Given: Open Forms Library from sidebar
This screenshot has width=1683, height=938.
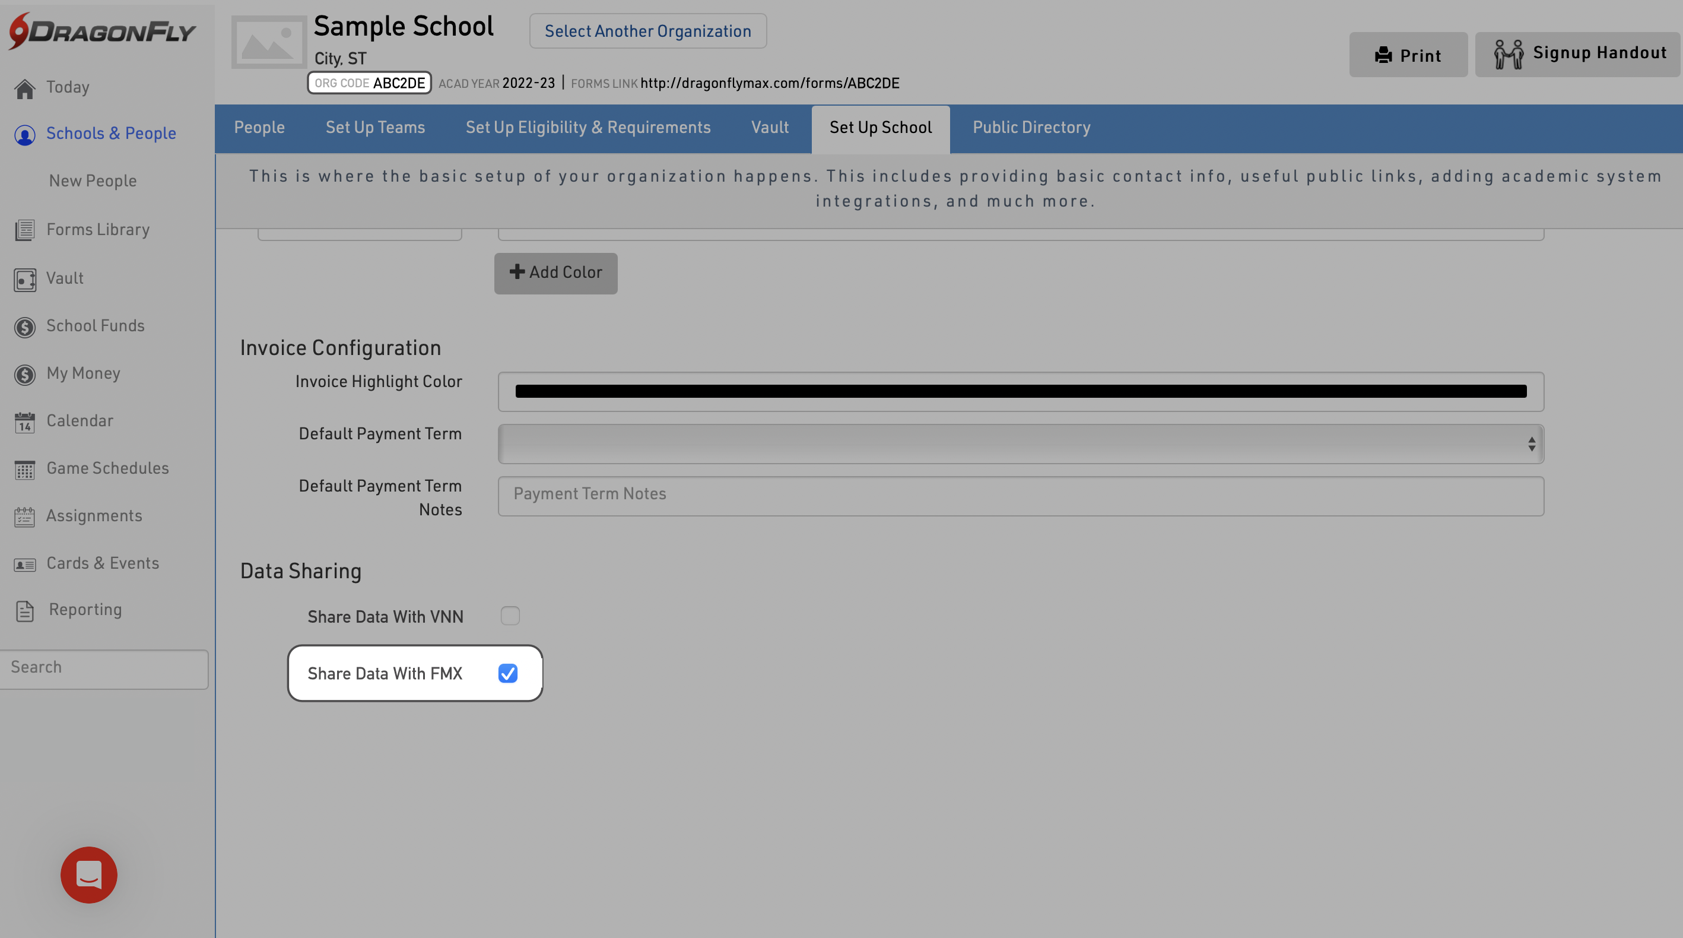Looking at the screenshot, I should 98,229.
